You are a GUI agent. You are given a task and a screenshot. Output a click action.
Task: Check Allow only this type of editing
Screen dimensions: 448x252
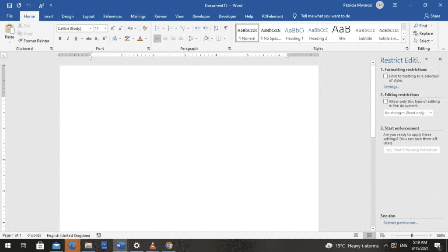(385, 101)
